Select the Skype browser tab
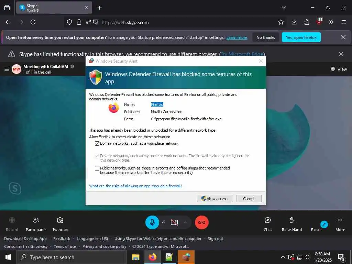Image resolution: width=352 pixels, height=264 pixels. (x=54, y=8)
